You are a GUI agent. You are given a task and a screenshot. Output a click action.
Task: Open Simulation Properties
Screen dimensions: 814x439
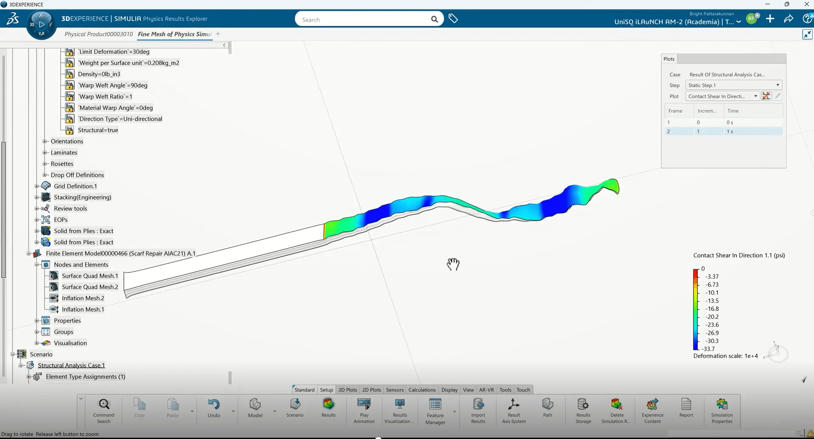click(722, 409)
